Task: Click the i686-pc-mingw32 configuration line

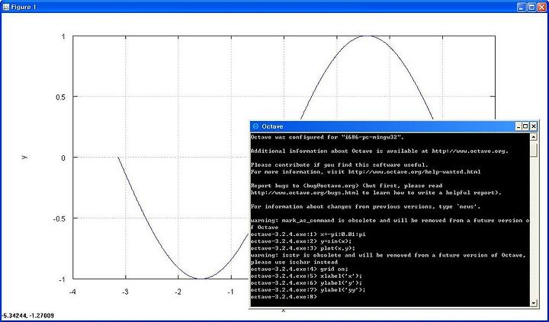Action: tap(327, 137)
